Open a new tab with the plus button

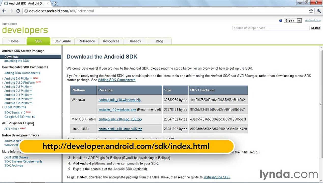(55, 3)
